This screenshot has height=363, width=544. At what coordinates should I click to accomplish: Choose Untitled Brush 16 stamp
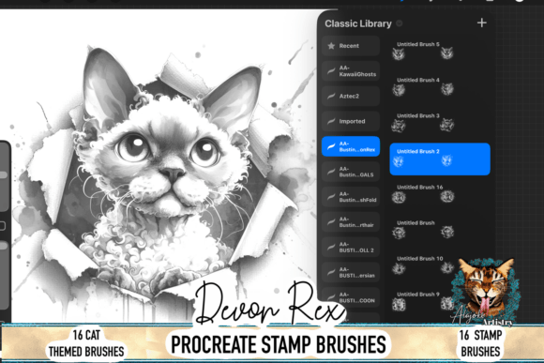click(440, 194)
